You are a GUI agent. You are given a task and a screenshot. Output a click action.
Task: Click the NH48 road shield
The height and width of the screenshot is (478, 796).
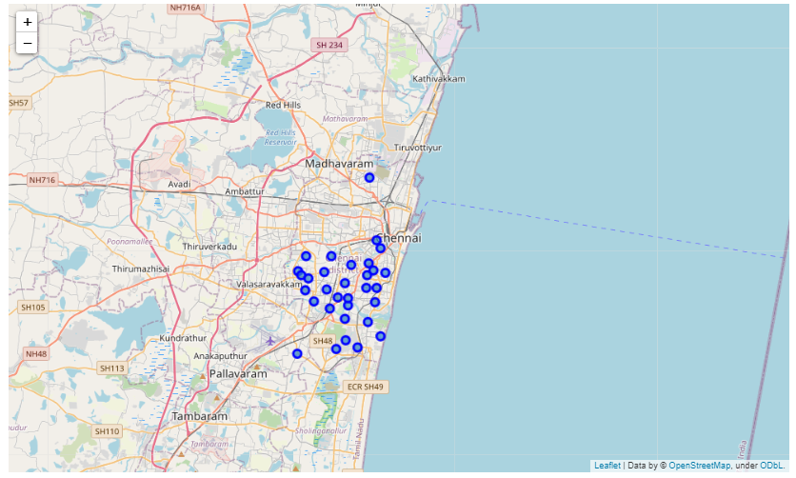[36, 353]
